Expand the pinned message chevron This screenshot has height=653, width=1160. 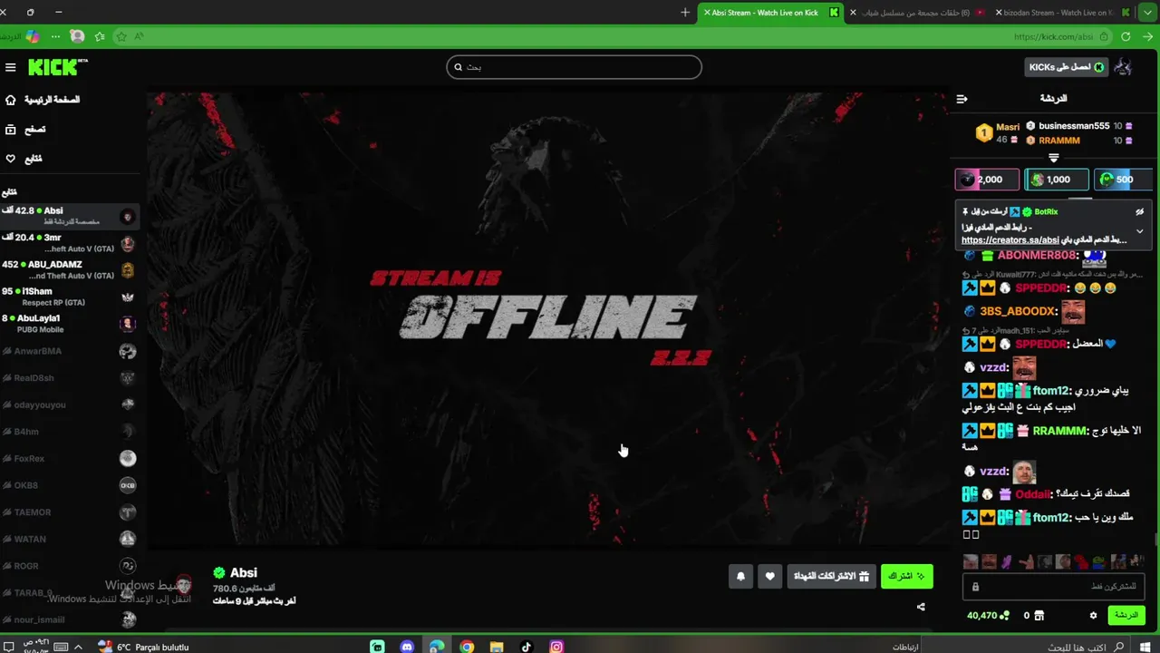click(1140, 231)
